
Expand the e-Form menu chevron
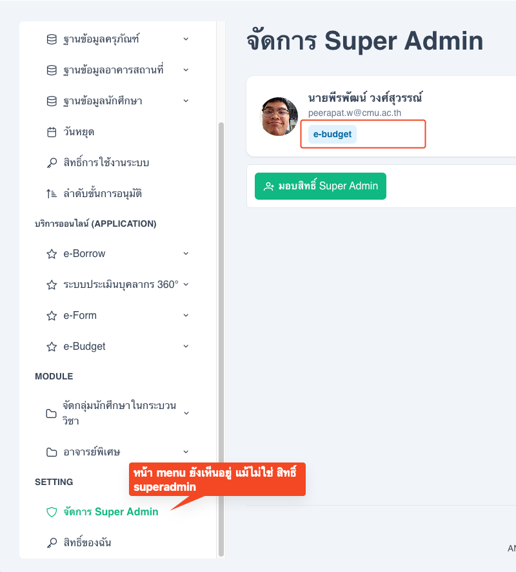coord(186,316)
